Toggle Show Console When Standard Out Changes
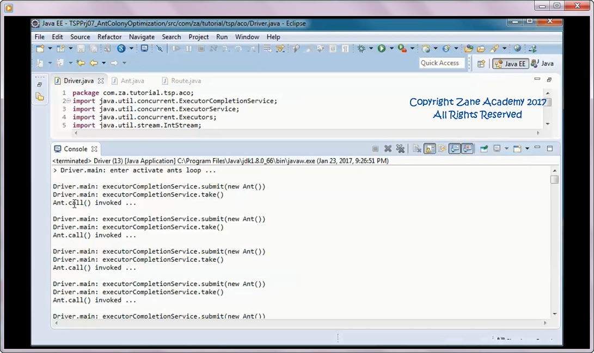The image size is (594, 353). tap(455, 148)
